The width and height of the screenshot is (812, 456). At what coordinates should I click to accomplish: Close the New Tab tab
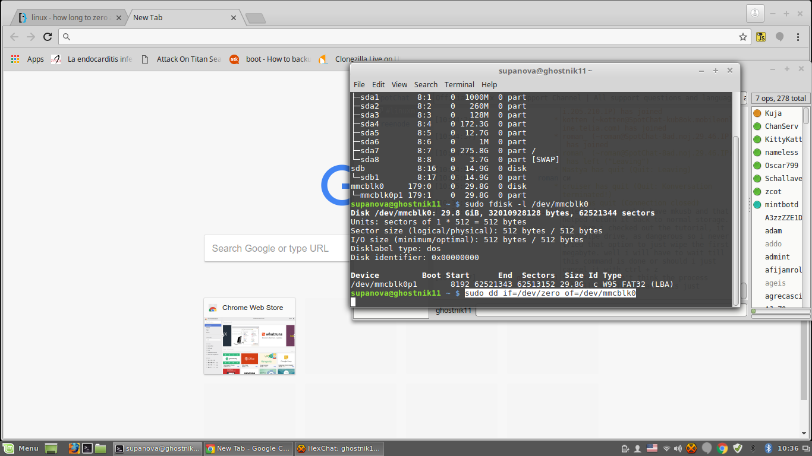(x=234, y=18)
